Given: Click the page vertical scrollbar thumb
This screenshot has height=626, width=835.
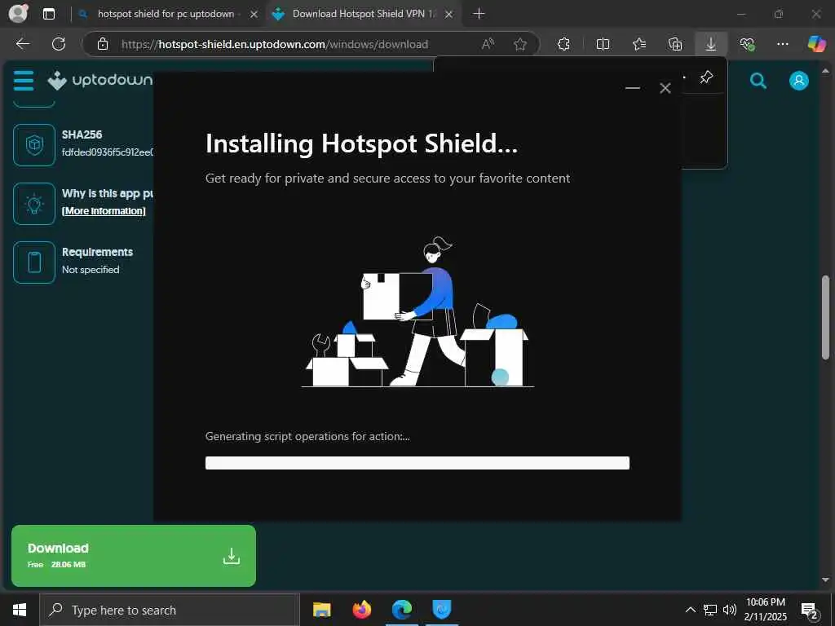Looking at the screenshot, I should pyautogui.click(x=825, y=317).
